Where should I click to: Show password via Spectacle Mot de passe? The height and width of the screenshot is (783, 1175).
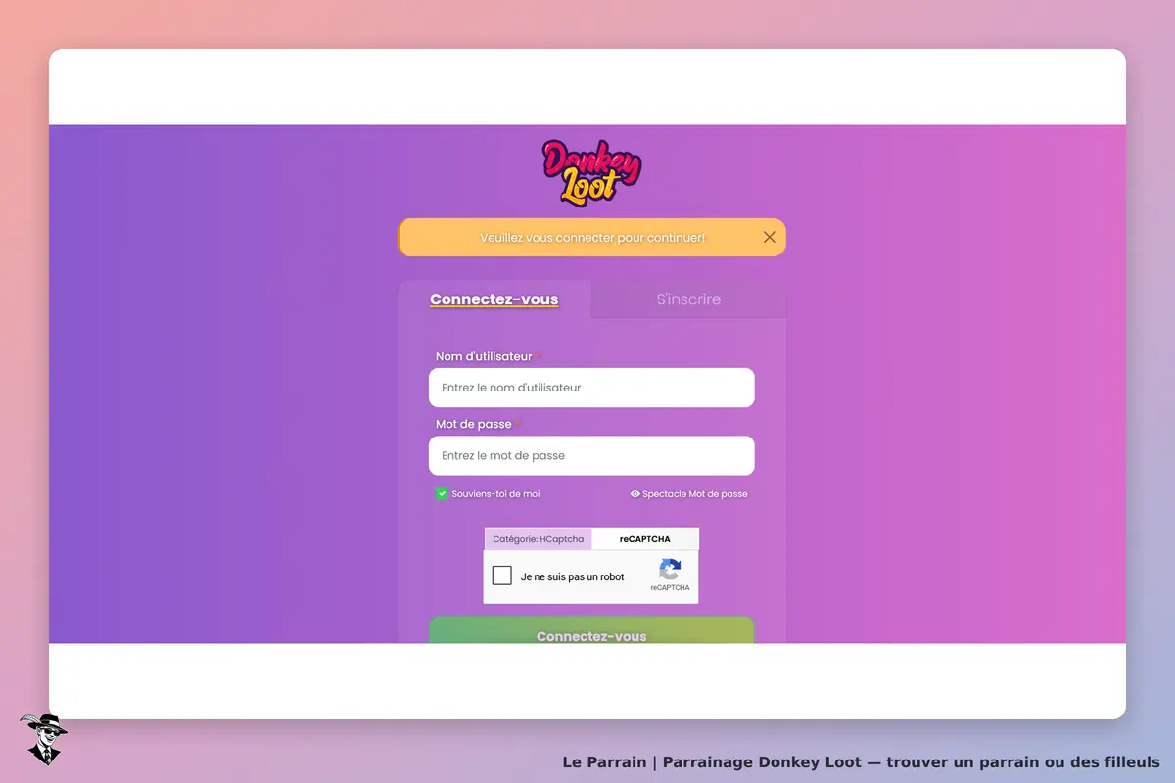coord(689,494)
